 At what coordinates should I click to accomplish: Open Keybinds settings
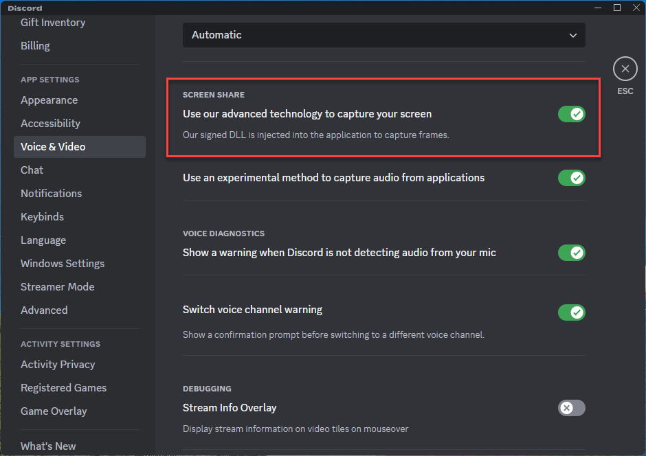pos(42,217)
